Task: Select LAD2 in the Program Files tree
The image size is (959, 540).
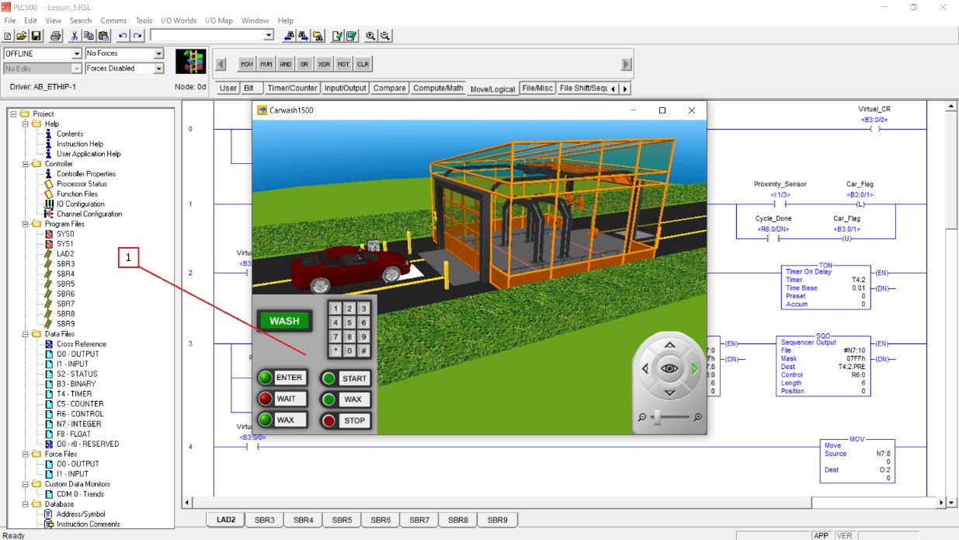Action: pyautogui.click(x=65, y=254)
